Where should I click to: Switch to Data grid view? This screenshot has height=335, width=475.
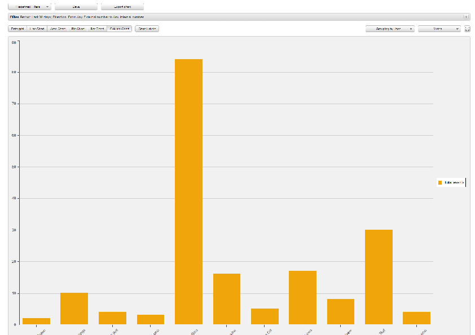pyautogui.click(x=17, y=29)
